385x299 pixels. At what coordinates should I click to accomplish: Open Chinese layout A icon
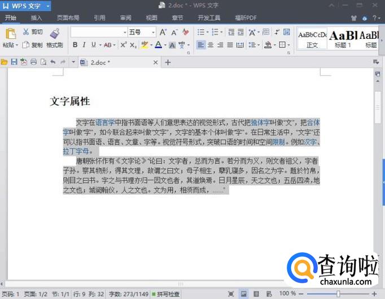(252, 32)
